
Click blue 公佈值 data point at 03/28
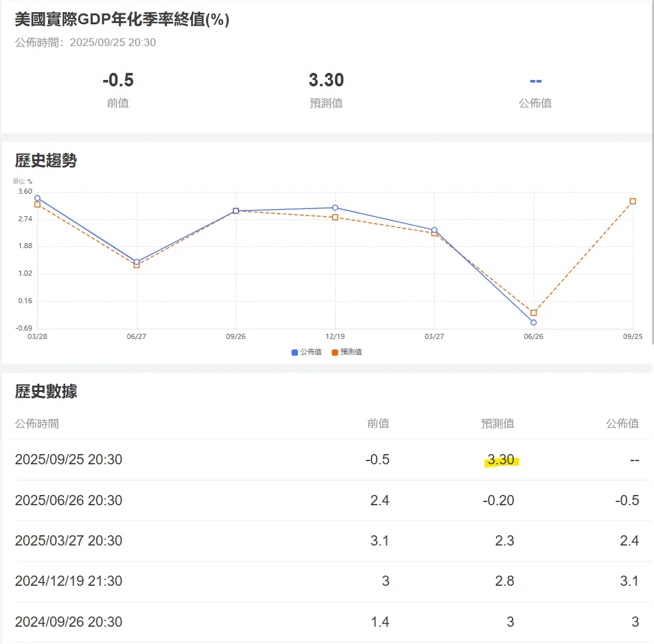pos(38,198)
